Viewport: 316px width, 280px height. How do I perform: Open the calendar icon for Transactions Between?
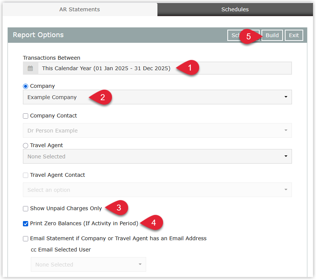point(30,68)
